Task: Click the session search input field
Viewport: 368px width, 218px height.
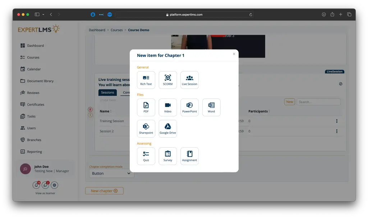Action: point(318,102)
